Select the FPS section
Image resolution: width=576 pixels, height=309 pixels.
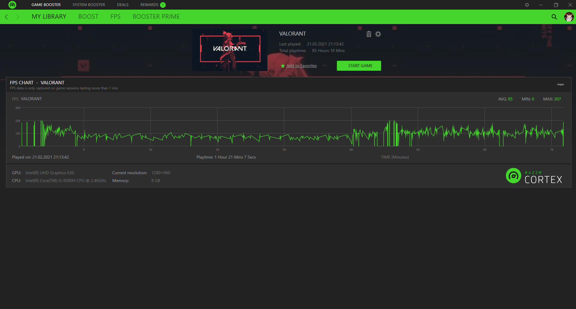116,17
